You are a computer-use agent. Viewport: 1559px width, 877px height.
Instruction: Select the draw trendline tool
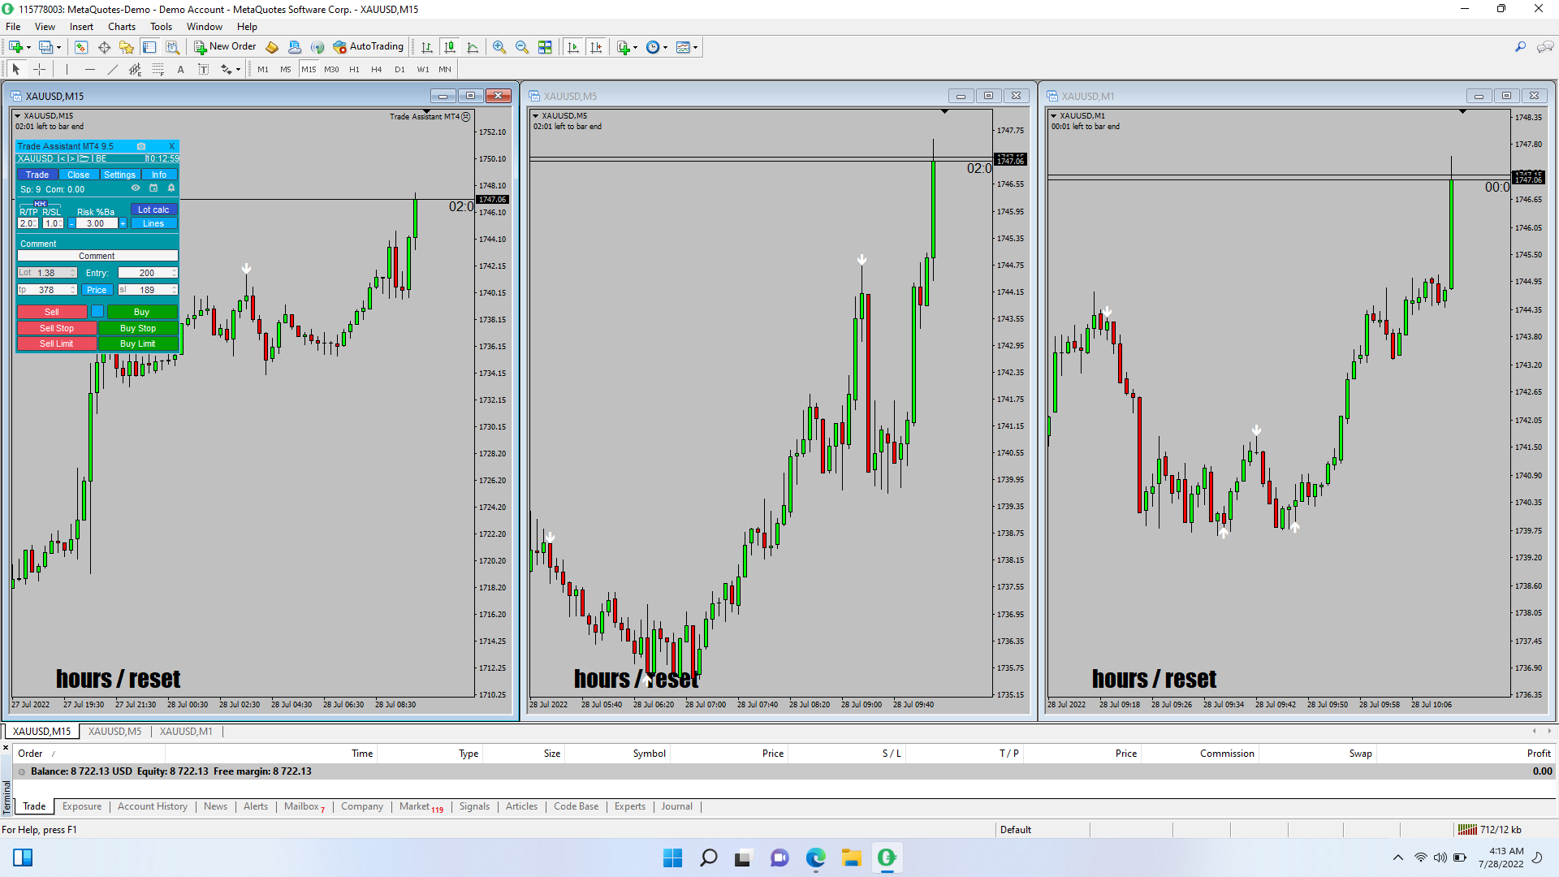pos(113,70)
